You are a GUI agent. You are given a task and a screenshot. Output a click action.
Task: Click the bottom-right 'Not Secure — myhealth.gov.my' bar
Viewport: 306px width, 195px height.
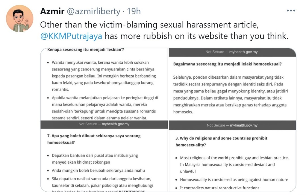pyautogui.click(x=232, y=125)
